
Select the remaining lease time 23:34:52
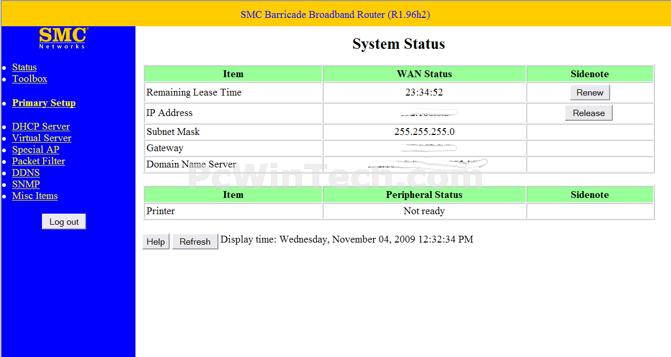point(424,92)
